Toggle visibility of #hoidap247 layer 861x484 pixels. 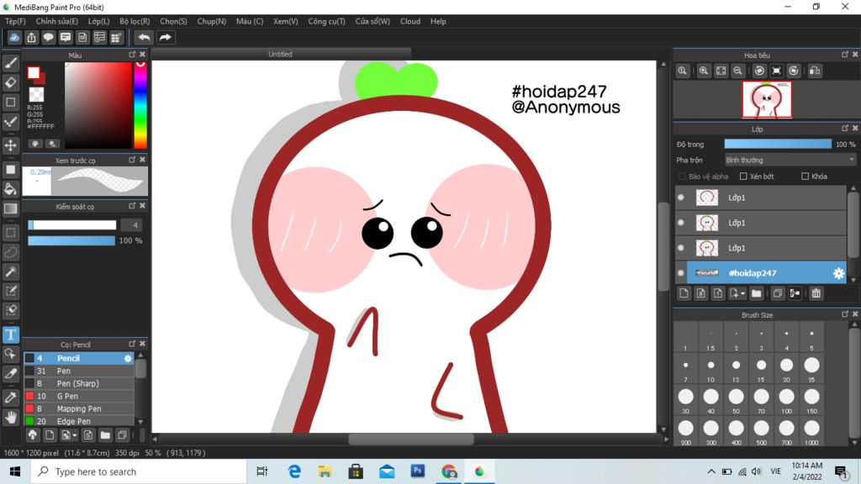click(x=681, y=273)
